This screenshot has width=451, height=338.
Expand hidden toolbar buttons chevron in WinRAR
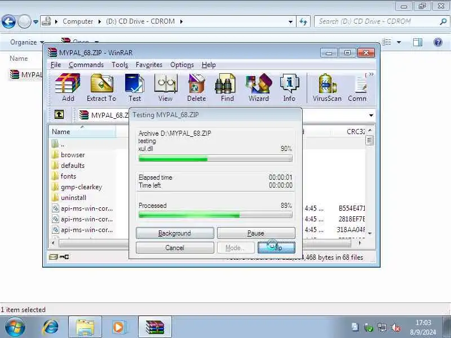click(371, 74)
